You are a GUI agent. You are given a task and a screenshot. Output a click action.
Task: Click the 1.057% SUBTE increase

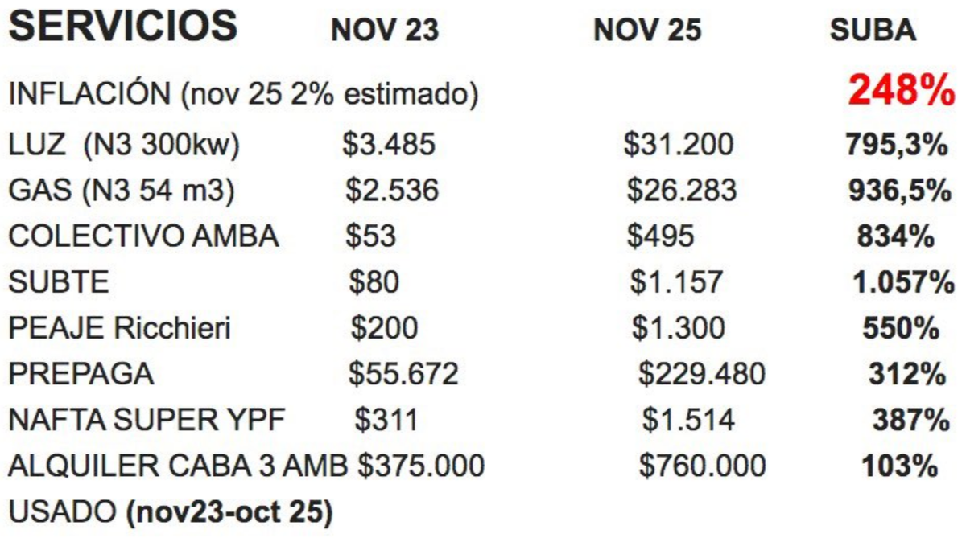click(903, 282)
